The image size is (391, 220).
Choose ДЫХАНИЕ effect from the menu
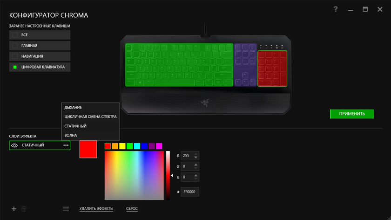pyautogui.click(x=90, y=107)
